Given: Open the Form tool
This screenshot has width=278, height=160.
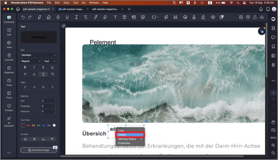Looking at the screenshot, I should 9,95.
